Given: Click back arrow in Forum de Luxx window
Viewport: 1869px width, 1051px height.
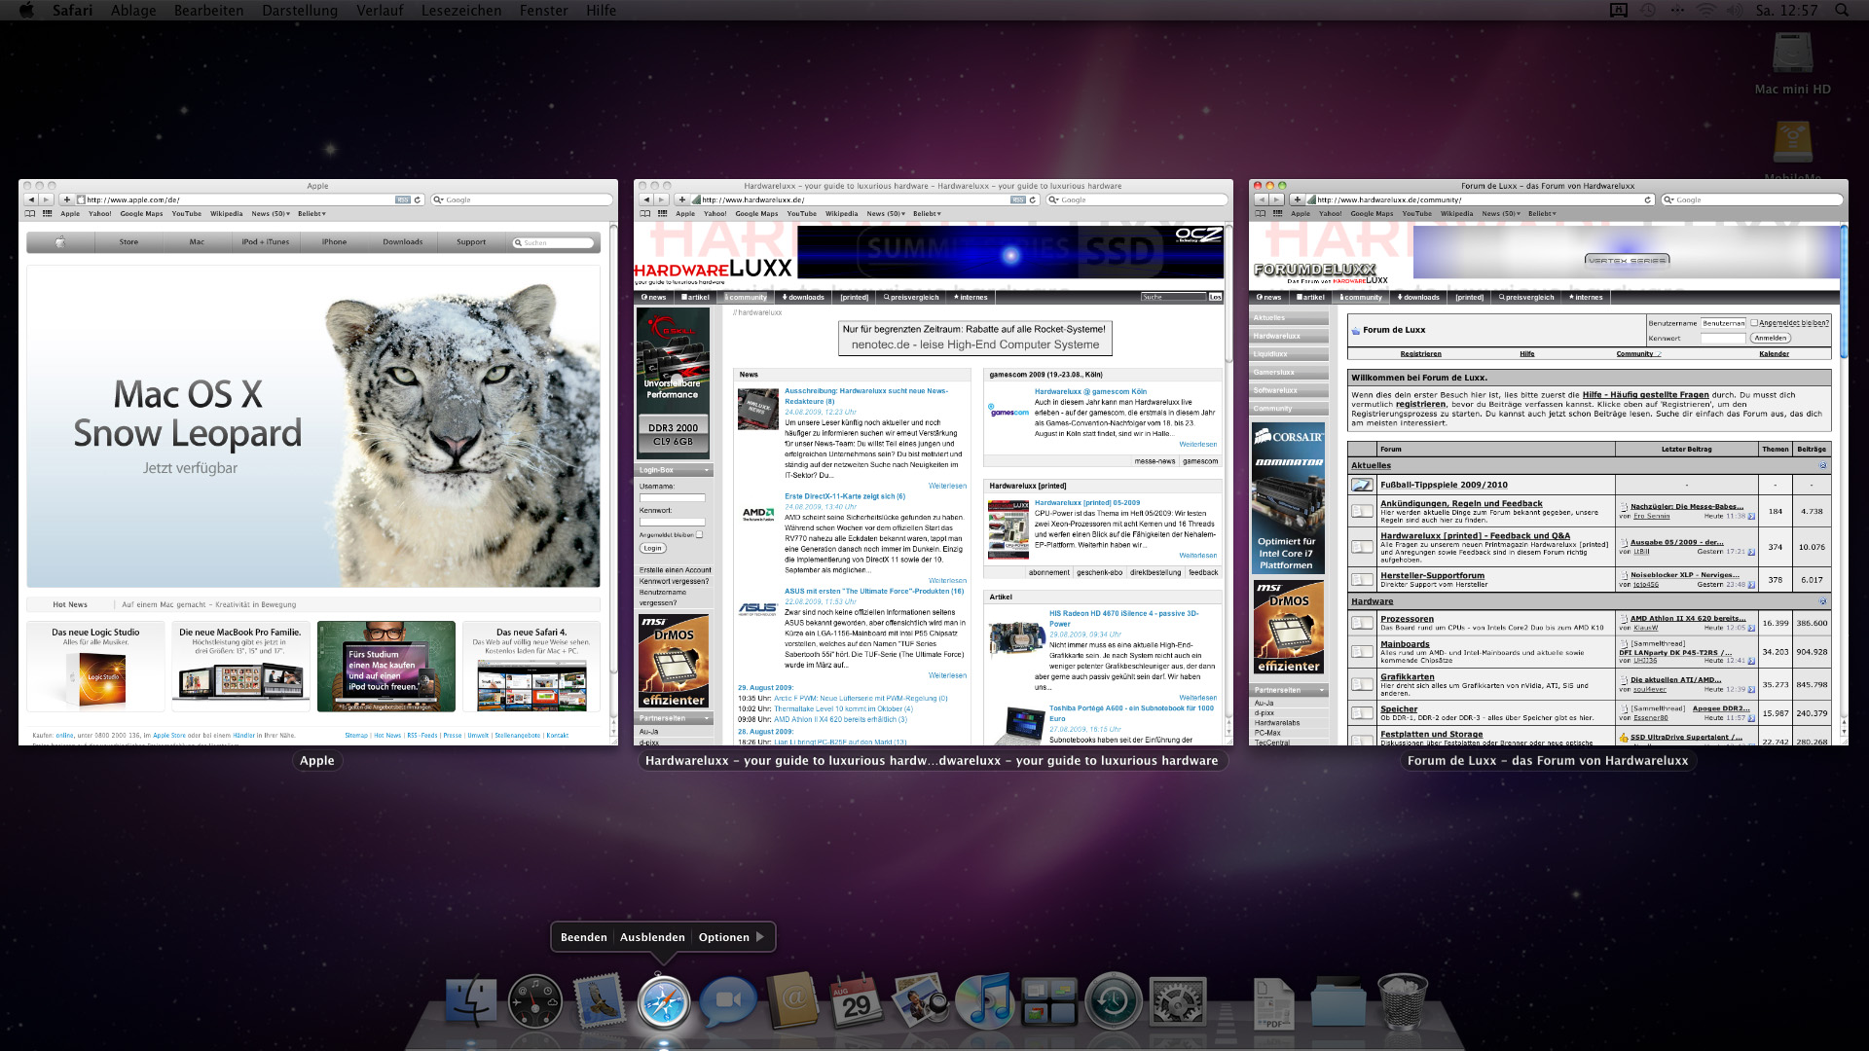Looking at the screenshot, I should point(1261,199).
